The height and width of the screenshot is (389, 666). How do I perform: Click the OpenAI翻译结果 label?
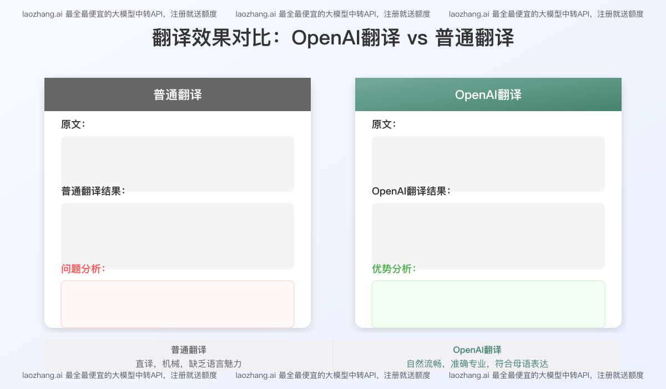click(411, 191)
